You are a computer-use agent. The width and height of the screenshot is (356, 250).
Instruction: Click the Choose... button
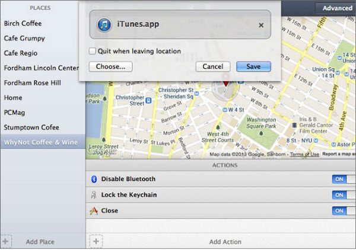pyautogui.click(x=110, y=66)
